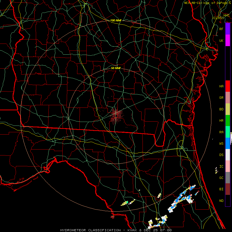This screenshot has height=232, width=232.
Task: Click the "HHC" product code label
Action: coord(226,15)
